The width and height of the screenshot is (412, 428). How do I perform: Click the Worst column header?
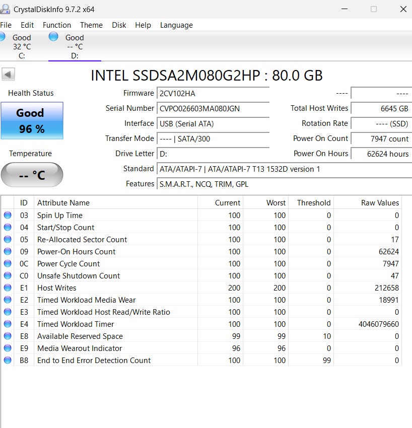click(x=265, y=202)
